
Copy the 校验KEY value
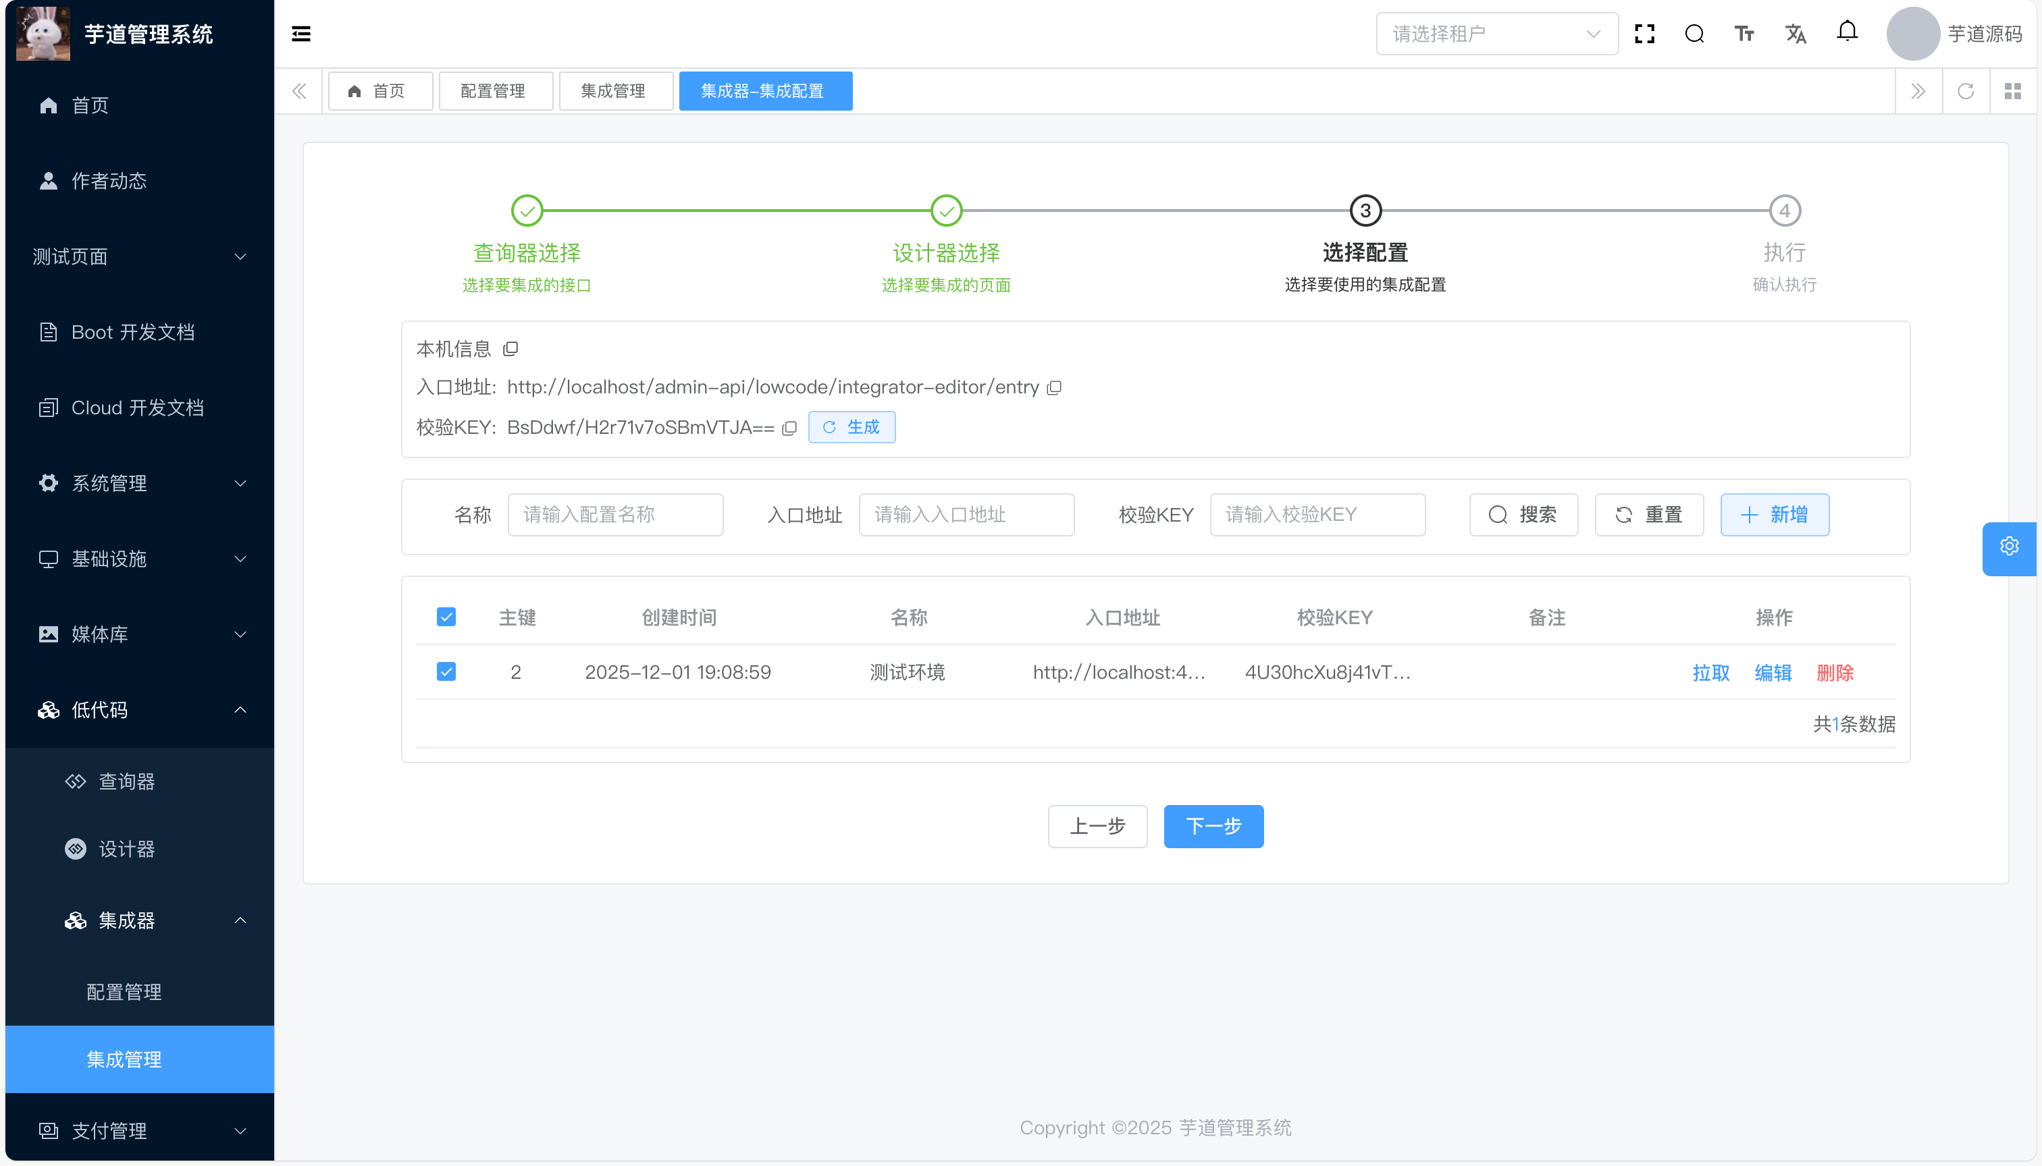point(789,428)
